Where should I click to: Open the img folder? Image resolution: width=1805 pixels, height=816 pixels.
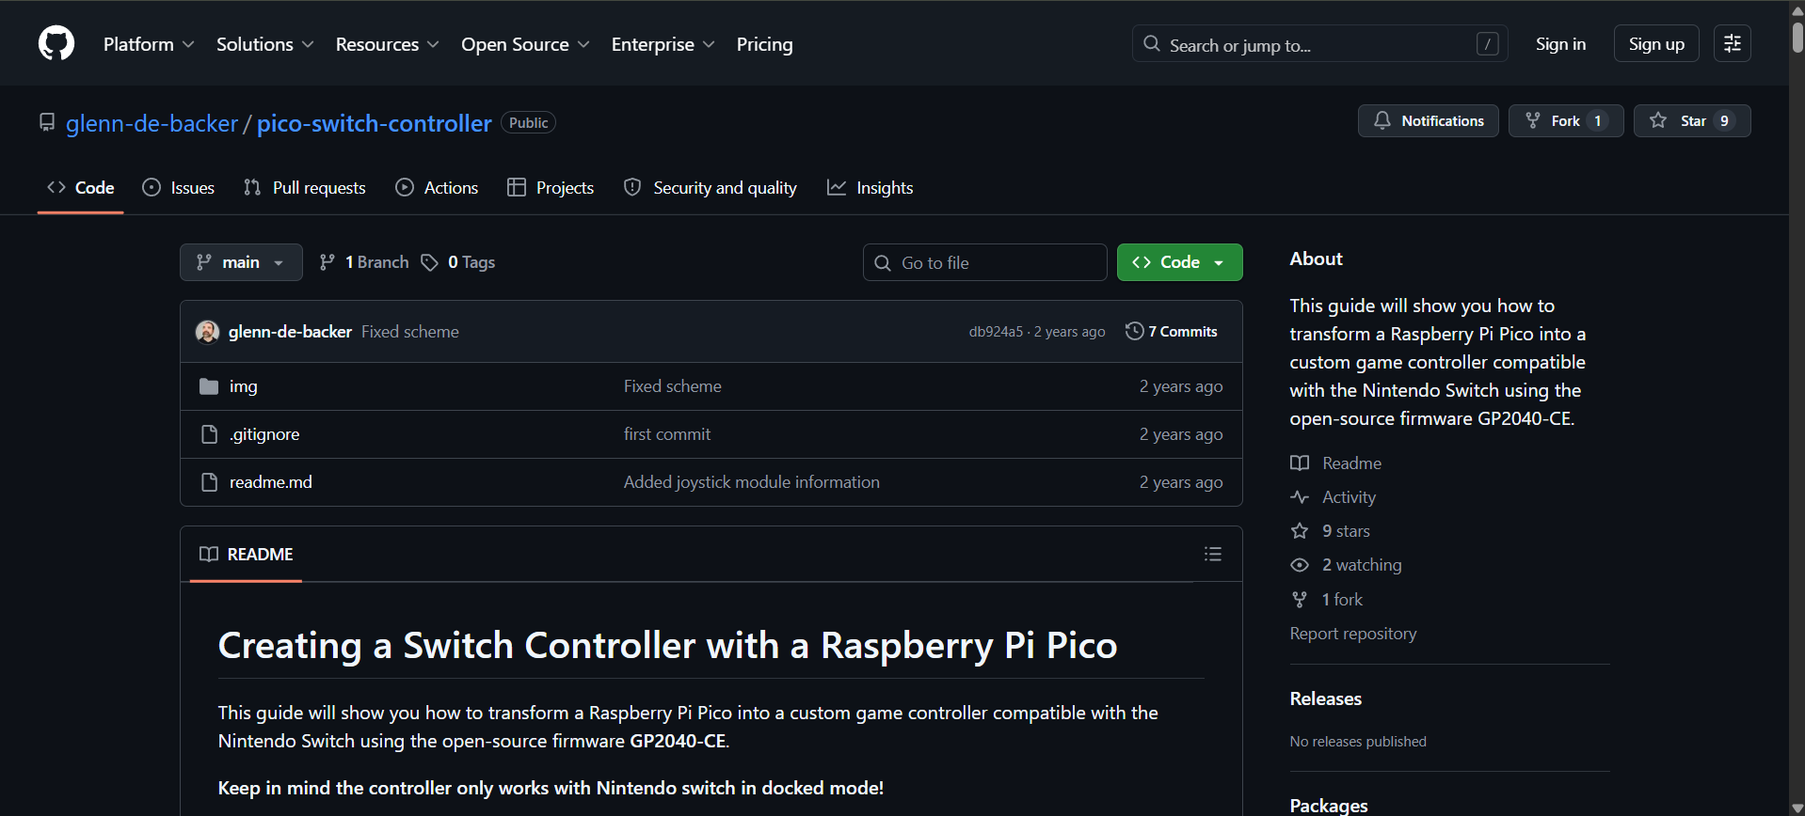pyautogui.click(x=243, y=386)
